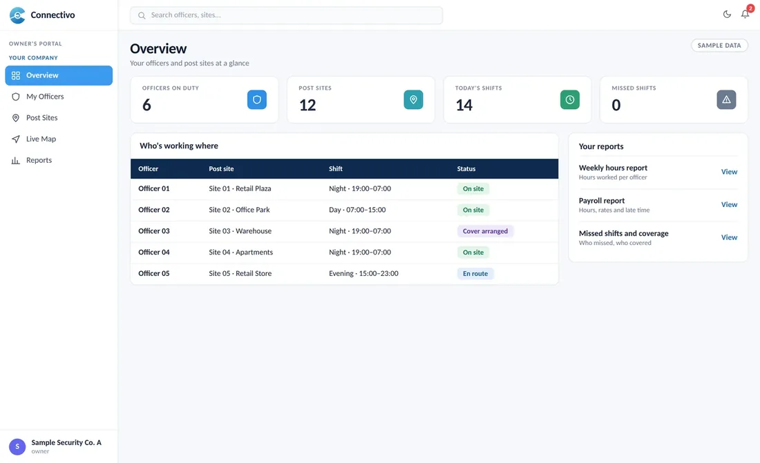This screenshot has width=760, height=463.
Task: Click teal location icon in Post Sites card
Action: coord(413,100)
